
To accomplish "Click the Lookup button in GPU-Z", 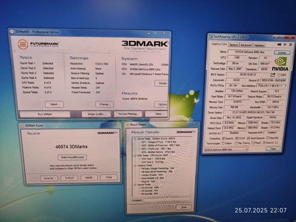I will 282,53.
